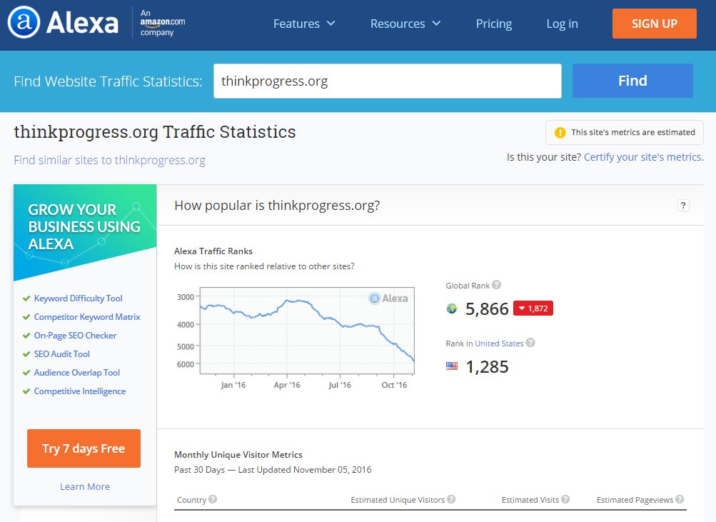This screenshot has width=716, height=522.
Task: Click the Estimated Visits help icon
Action: coord(565,499)
